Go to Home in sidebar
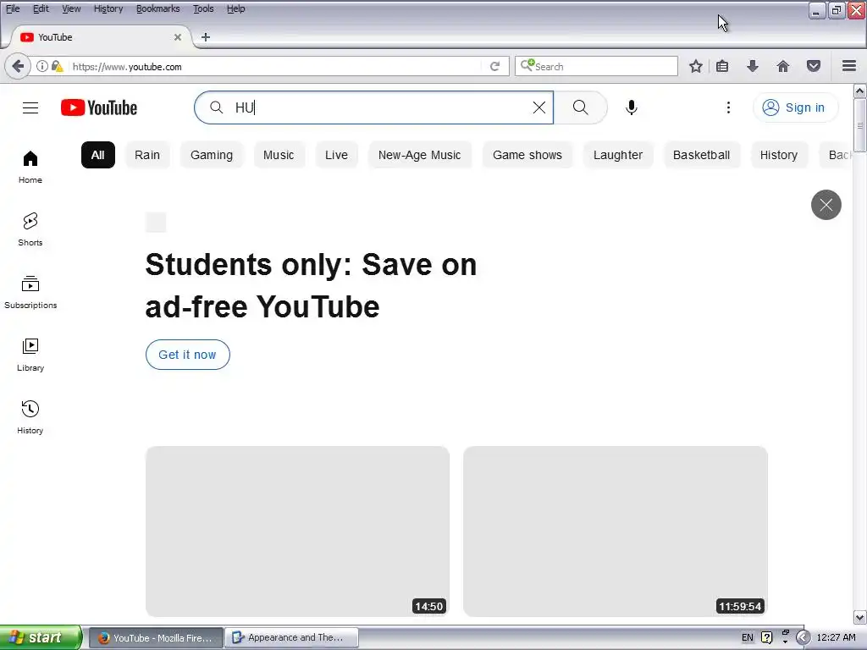Screen dimensions: 867x650 coord(30,167)
